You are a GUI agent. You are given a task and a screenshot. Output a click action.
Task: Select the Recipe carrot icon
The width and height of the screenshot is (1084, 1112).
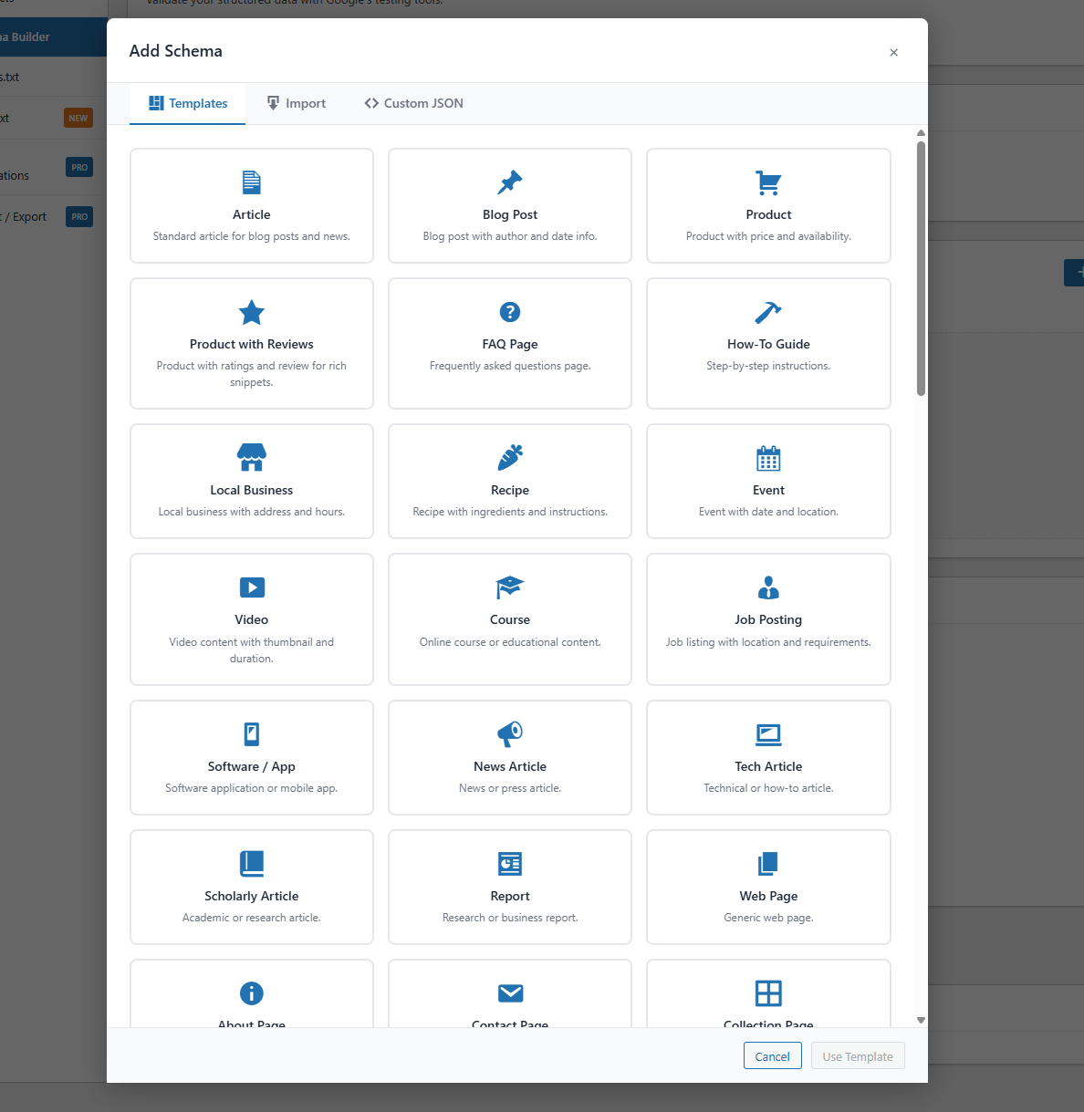pyautogui.click(x=509, y=458)
